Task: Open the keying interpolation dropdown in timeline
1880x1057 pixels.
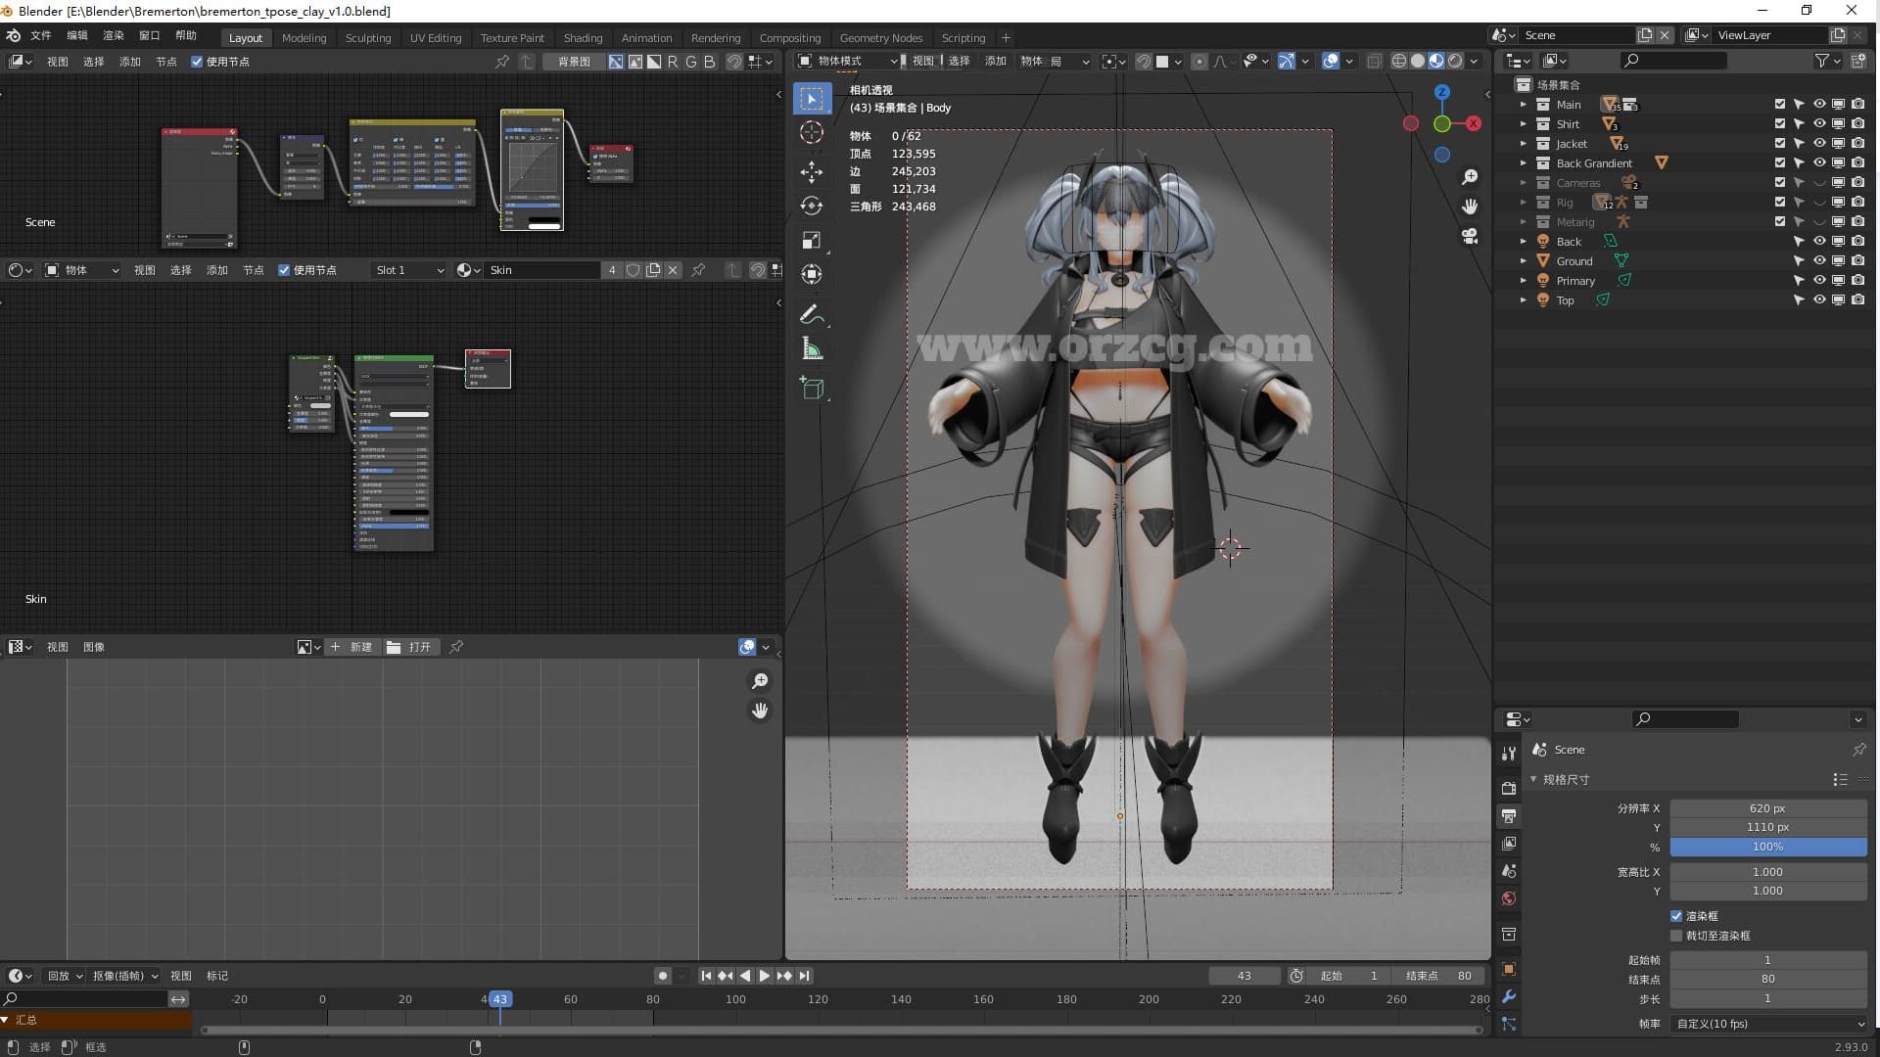Action: pos(124,976)
